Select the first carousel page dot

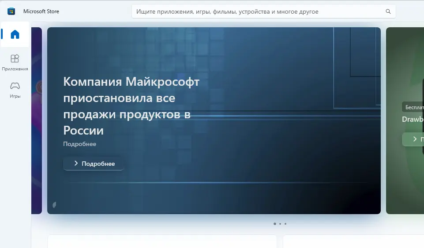[274, 224]
